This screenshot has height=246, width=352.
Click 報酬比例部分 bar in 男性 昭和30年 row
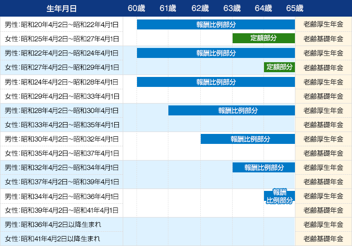point(247,139)
